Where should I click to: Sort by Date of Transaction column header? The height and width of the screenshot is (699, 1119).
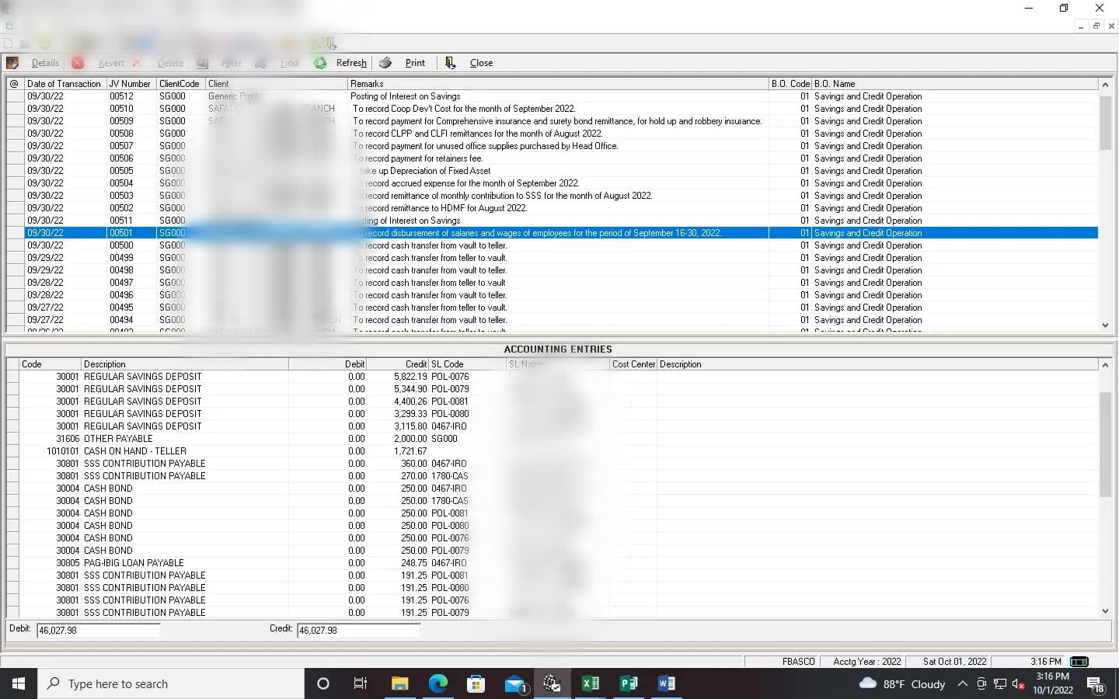point(64,84)
